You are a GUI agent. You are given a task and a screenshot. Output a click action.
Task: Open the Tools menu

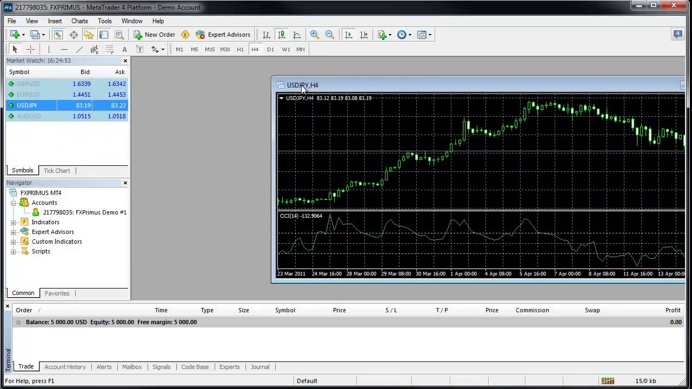pyautogui.click(x=105, y=21)
